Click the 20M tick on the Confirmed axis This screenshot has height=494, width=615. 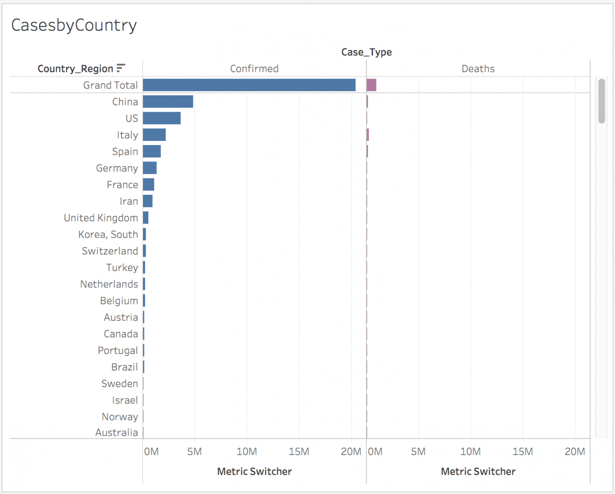(x=351, y=451)
